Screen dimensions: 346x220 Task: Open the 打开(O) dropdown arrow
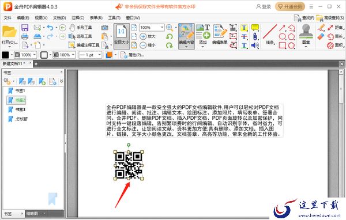pos(9,47)
